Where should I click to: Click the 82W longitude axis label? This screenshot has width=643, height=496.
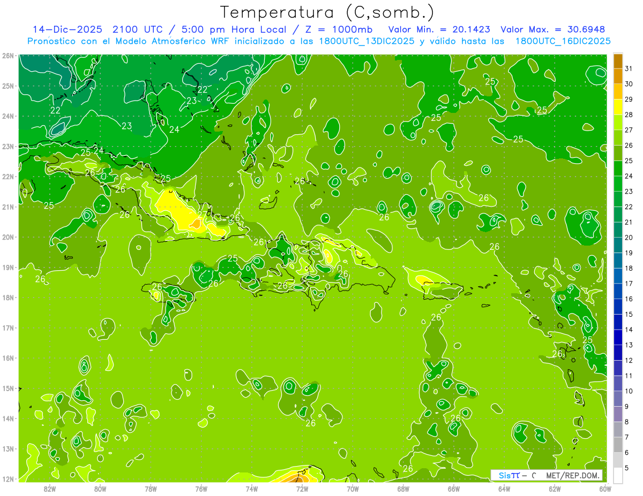[x=50, y=489]
